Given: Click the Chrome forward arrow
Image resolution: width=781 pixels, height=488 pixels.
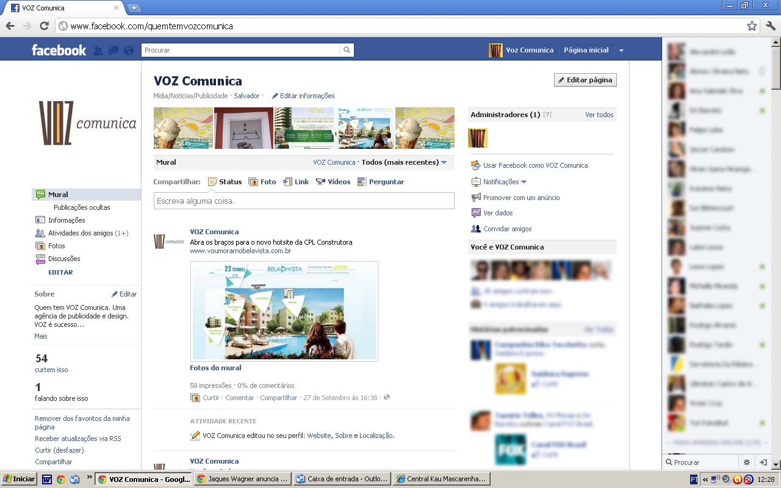Looking at the screenshot, I should click(27, 26).
